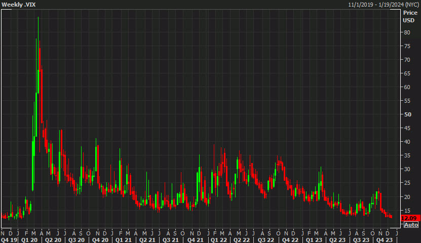Select the 12.09 last price tag
The image size is (421, 243).
click(410, 218)
